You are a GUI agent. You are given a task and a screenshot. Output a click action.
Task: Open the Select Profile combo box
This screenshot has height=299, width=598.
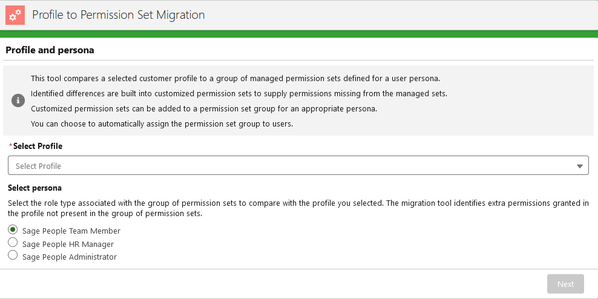[291, 166]
